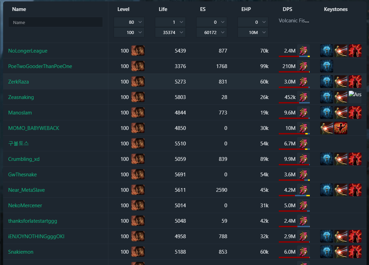
Task: Open ZerkRaza character link
Action: tap(18, 82)
